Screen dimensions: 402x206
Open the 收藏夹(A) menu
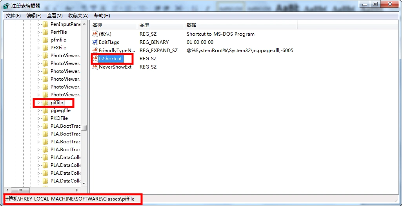(x=78, y=16)
